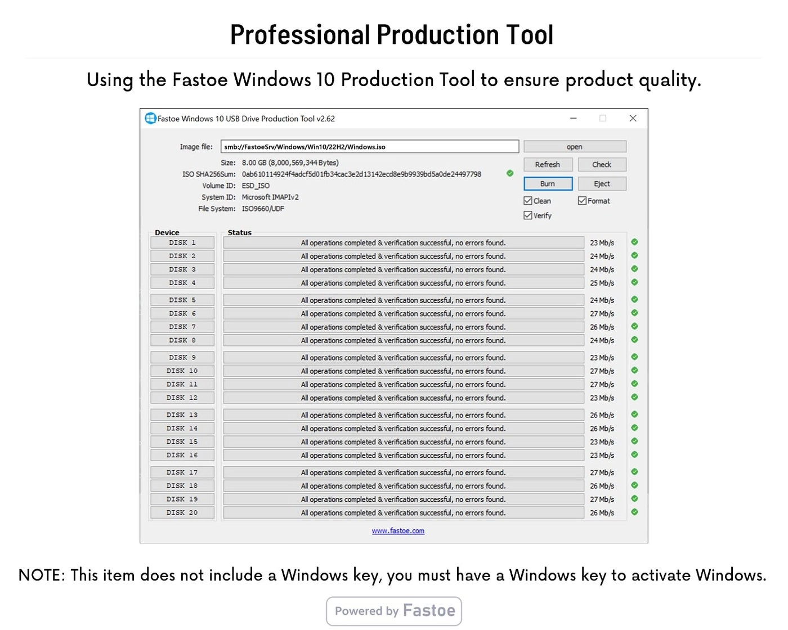Click the Fastoe application icon in the title bar
Image resolution: width=788 pixels, height=630 pixels.
click(150, 118)
